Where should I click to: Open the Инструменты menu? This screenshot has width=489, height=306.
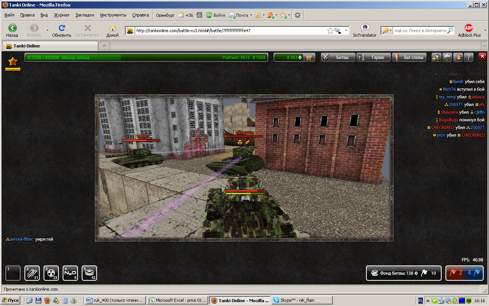click(x=113, y=15)
